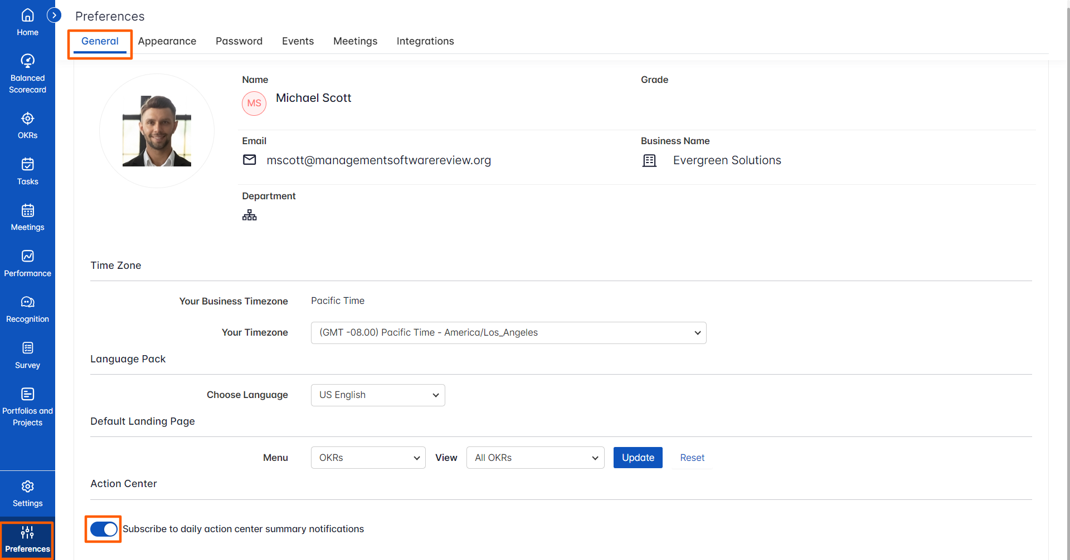Click the MS initials avatar badge
Image resolution: width=1070 pixels, height=560 pixels.
(254, 104)
